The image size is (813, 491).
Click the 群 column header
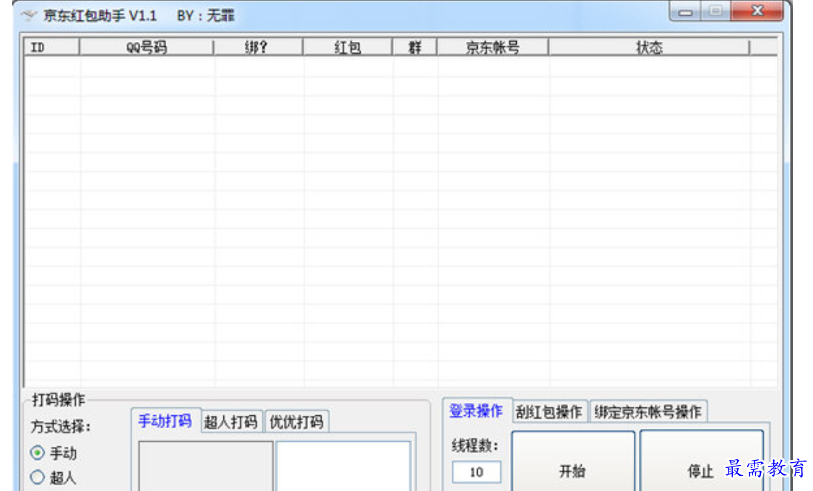click(x=415, y=48)
